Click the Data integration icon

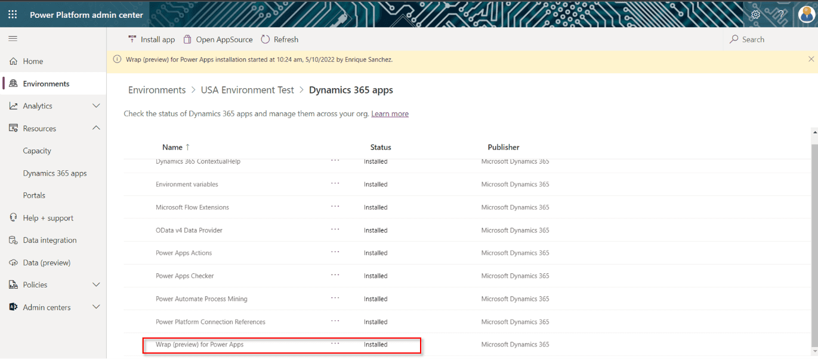click(13, 240)
